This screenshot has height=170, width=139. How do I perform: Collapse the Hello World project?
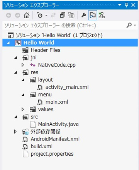(x=8, y=43)
